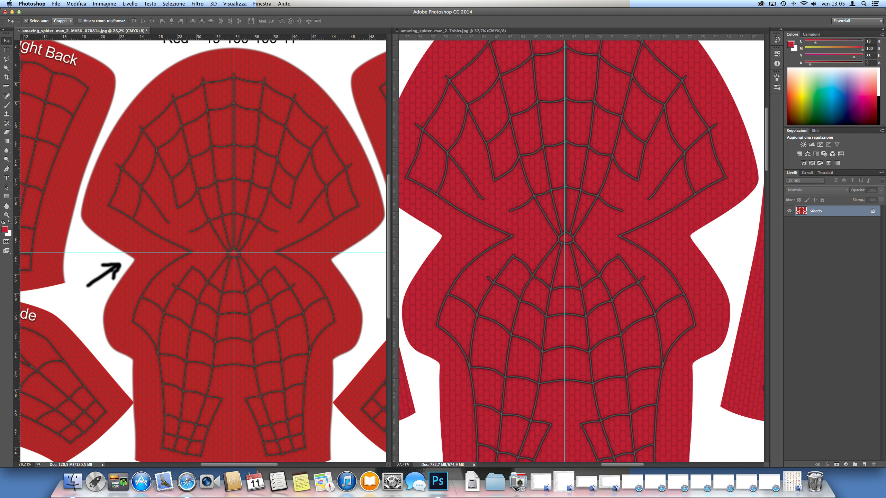This screenshot has width=886, height=498.
Task: Select the Zoom magnifier tool
Action: click(x=7, y=215)
